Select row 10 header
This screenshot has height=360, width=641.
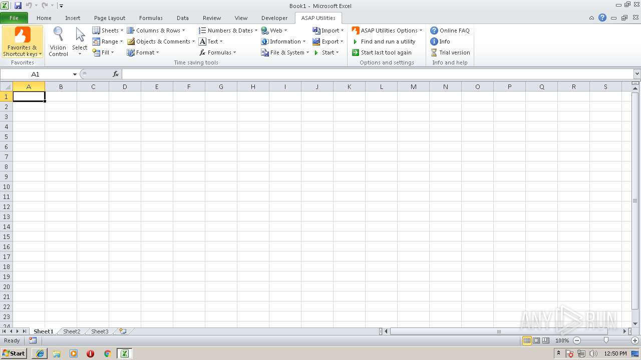7,186
